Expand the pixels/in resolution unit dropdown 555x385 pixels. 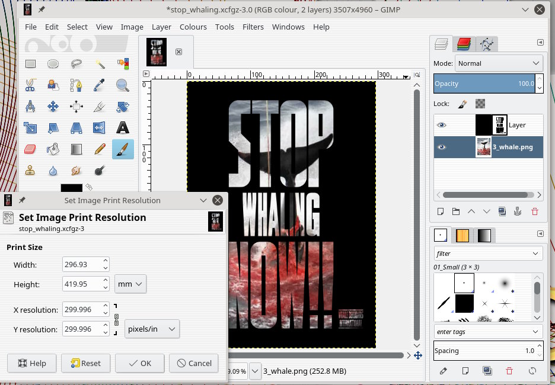(x=152, y=329)
